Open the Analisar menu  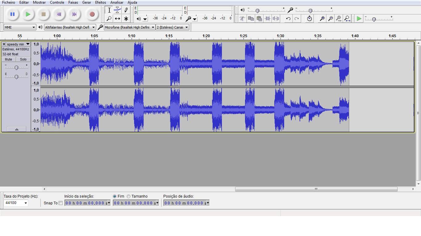click(117, 2)
